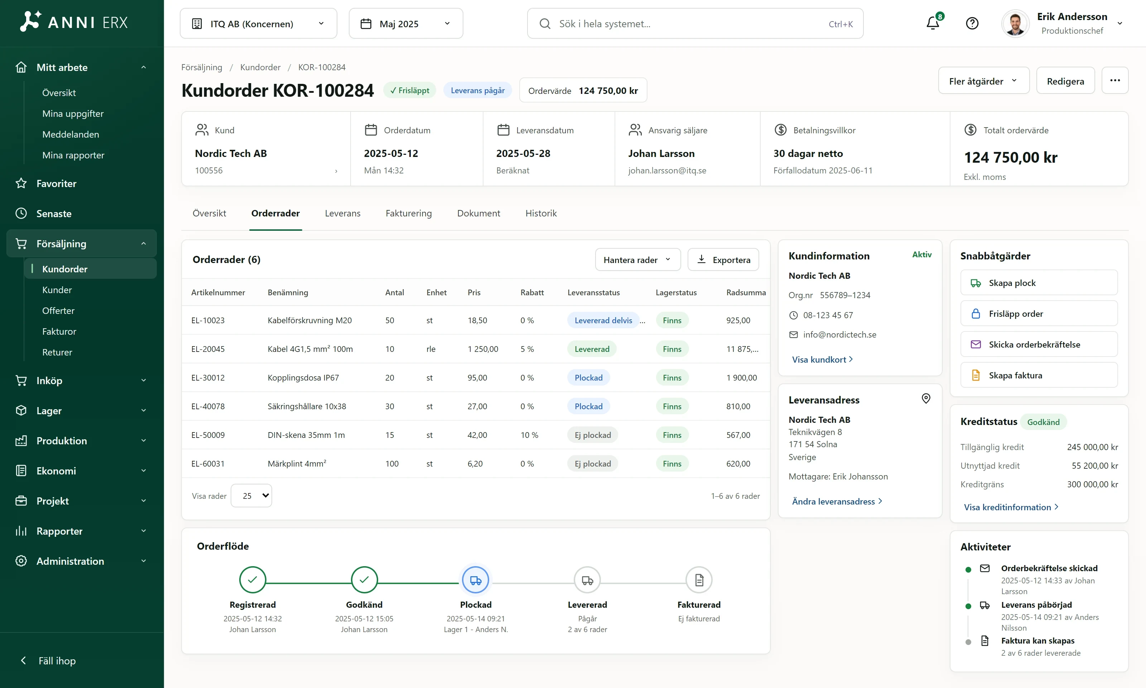
Task: Expand the Ekonomi sidebar section
Action: (x=82, y=471)
